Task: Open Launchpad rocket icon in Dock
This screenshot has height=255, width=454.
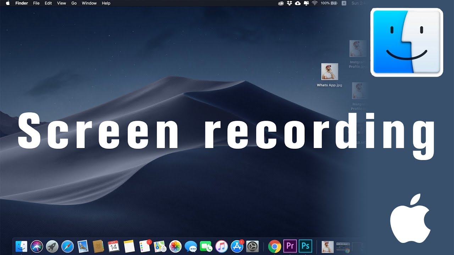Action: (52, 246)
